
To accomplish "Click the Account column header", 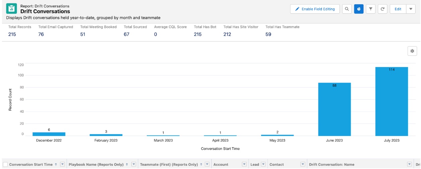I will pyautogui.click(x=221, y=164).
